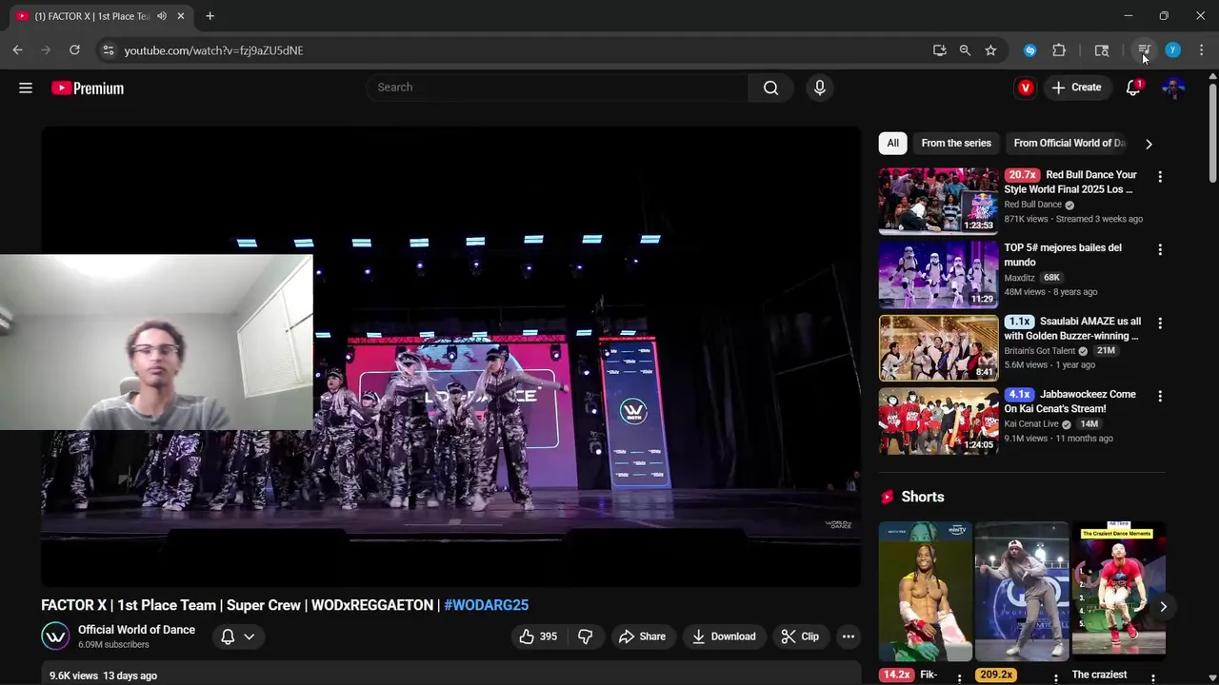Dislike the video with thumbs down

(x=585, y=636)
